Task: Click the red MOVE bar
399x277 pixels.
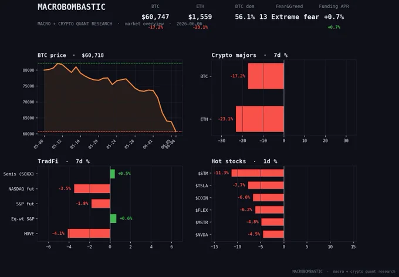Action: click(89, 234)
